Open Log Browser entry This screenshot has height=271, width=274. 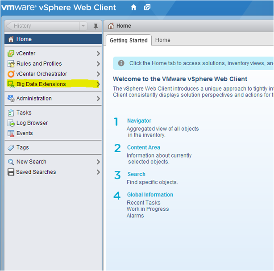53,123
